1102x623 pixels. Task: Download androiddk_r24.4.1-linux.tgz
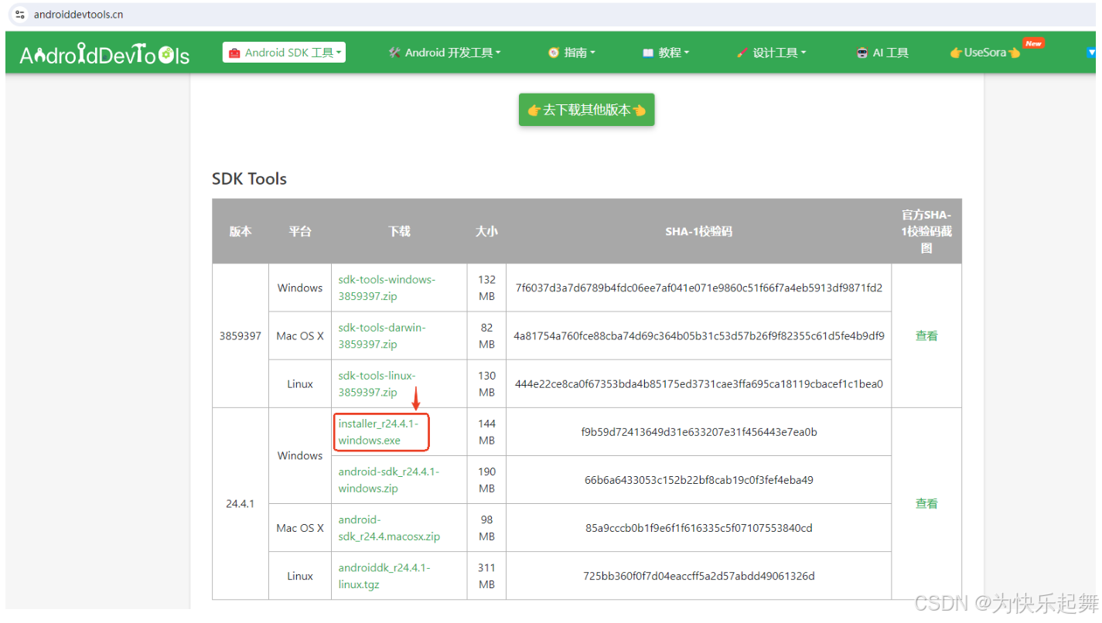coord(384,576)
